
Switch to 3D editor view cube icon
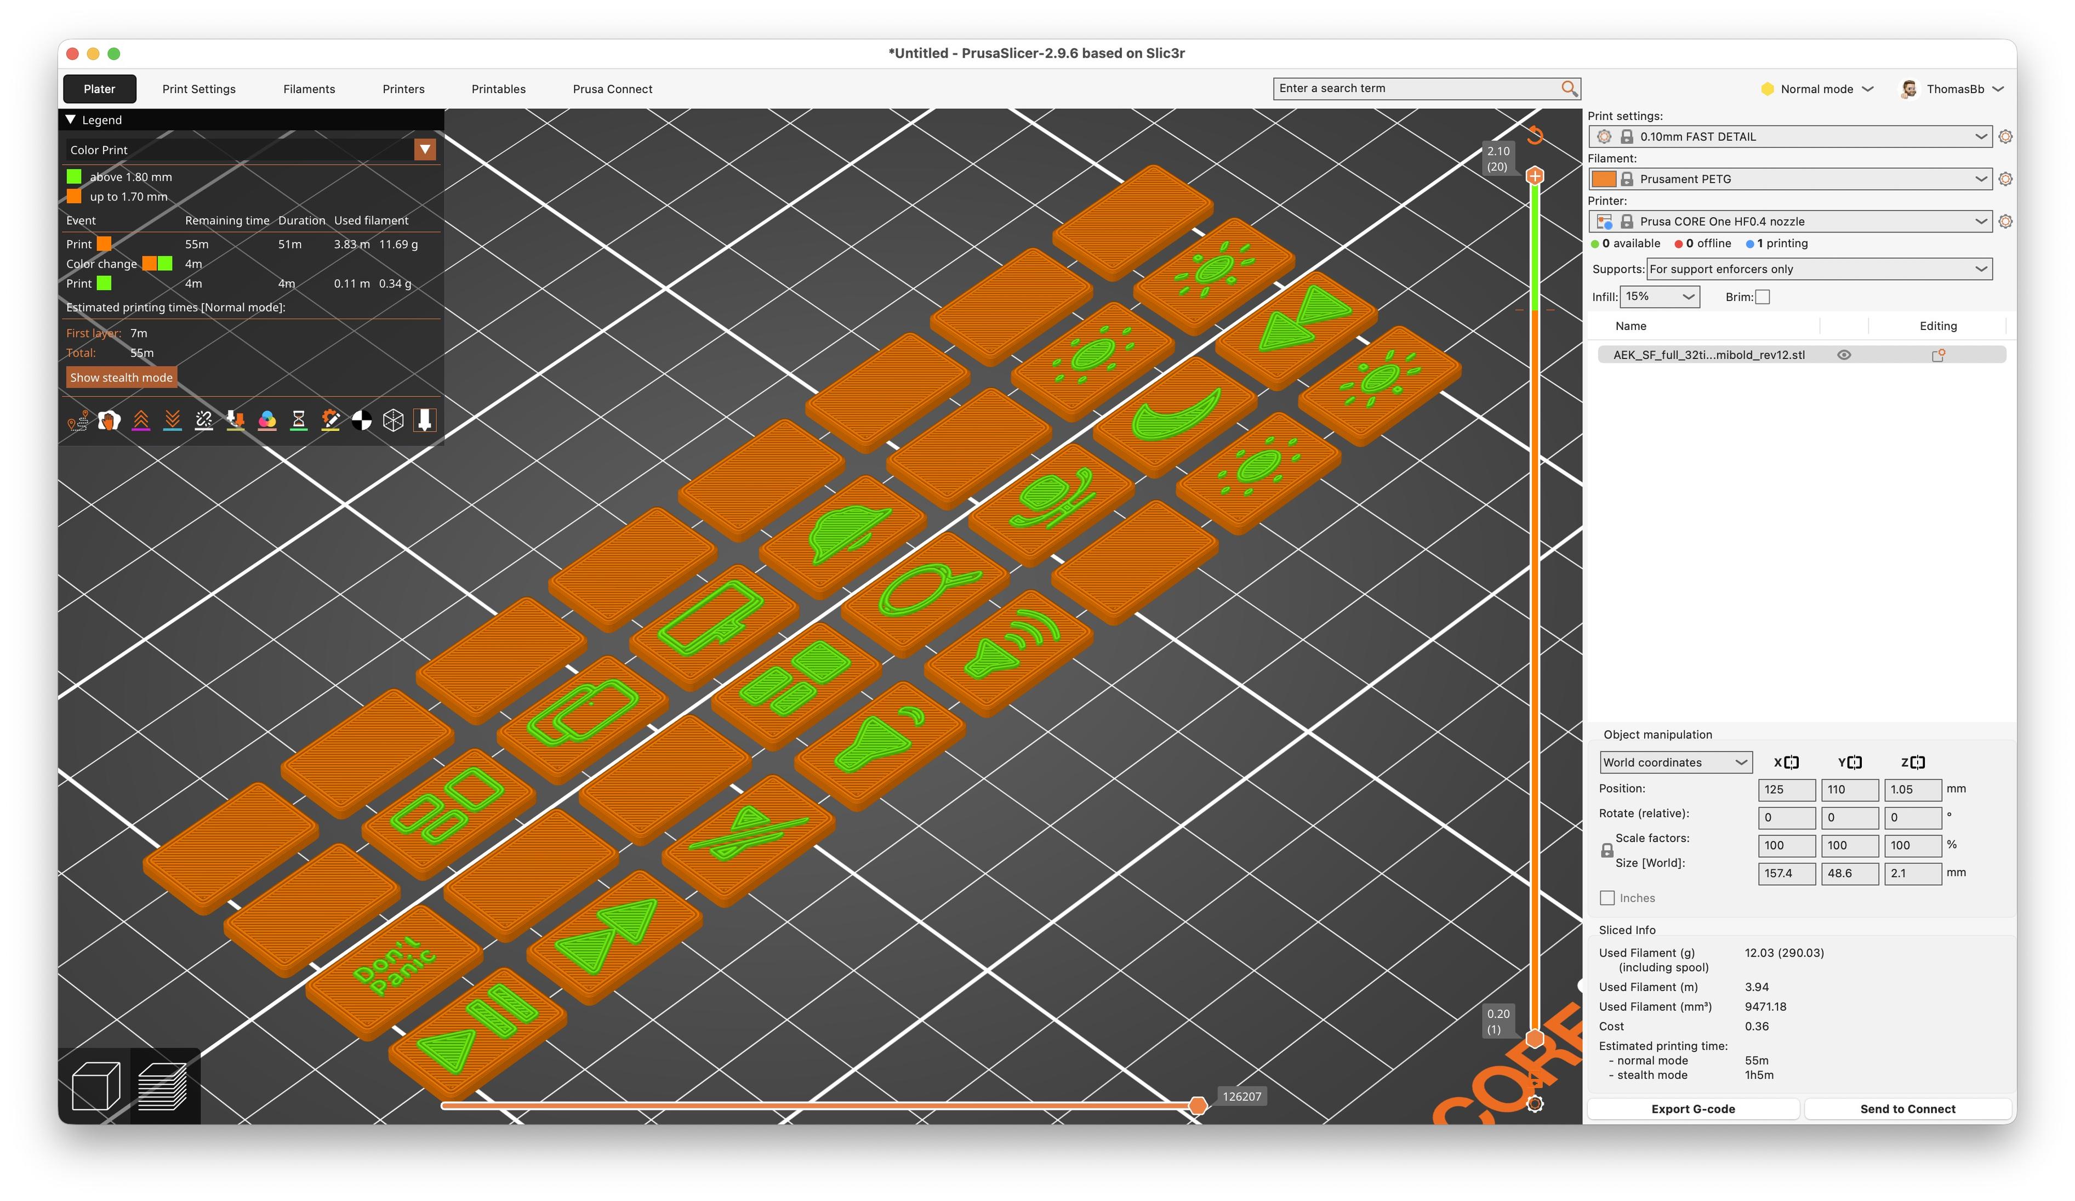point(95,1086)
